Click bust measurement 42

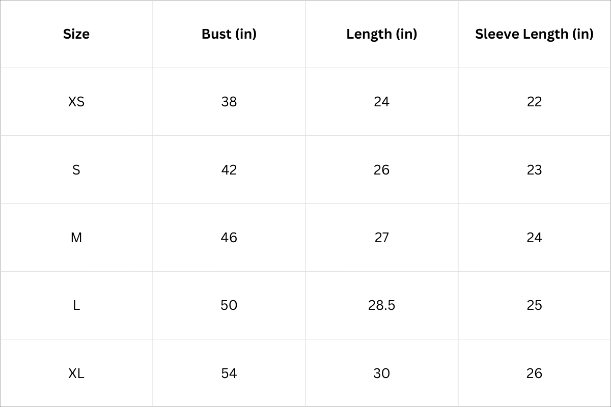(229, 169)
